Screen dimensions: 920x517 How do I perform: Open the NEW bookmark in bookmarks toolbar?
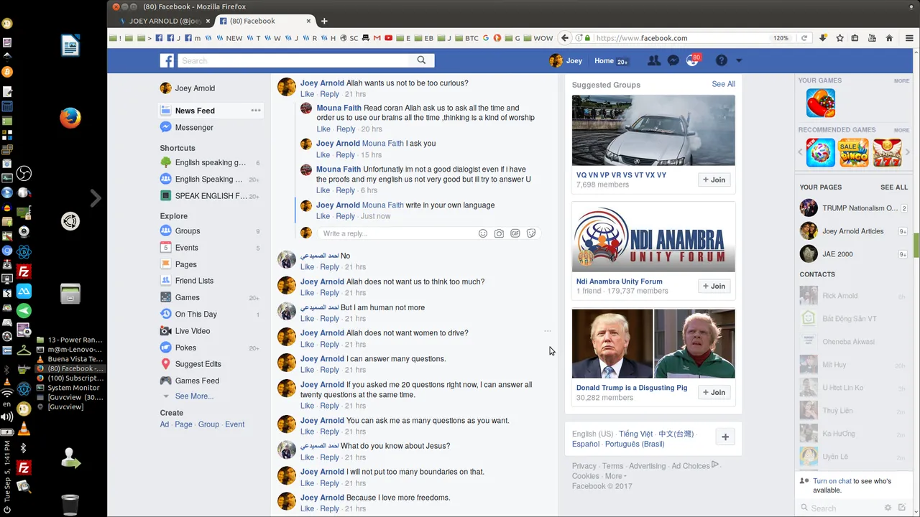coord(229,38)
